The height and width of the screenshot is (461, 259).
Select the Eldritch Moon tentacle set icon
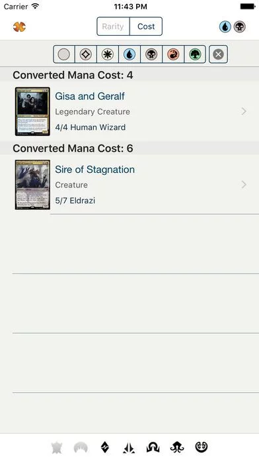[177, 448]
